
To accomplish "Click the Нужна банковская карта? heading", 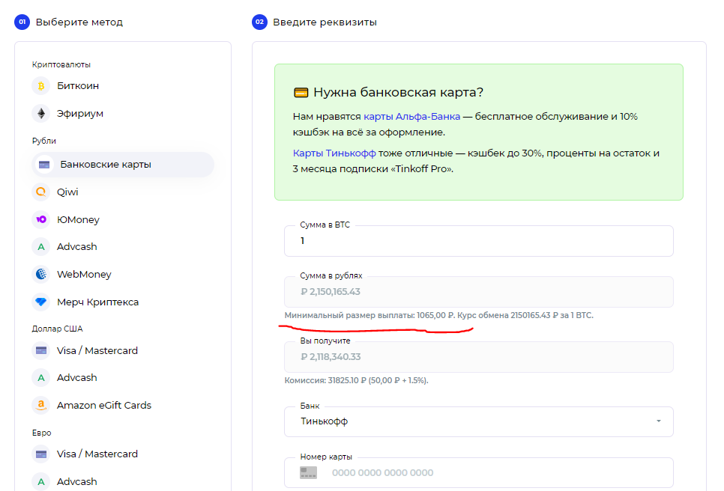I will coord(399,92).
